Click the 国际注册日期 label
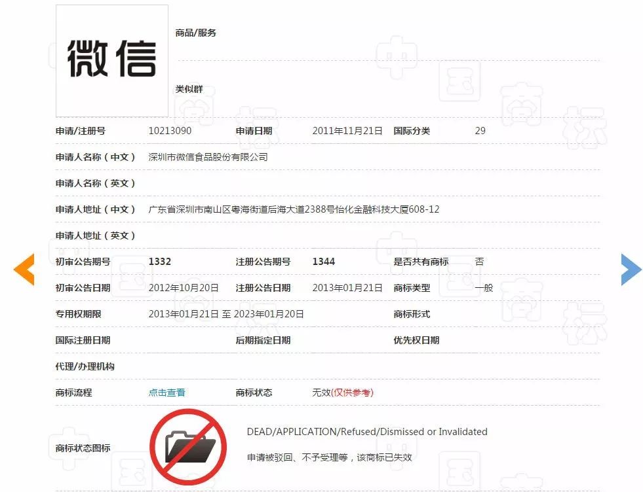This screenshot has height=492, width=643. [x=83, y=340]
